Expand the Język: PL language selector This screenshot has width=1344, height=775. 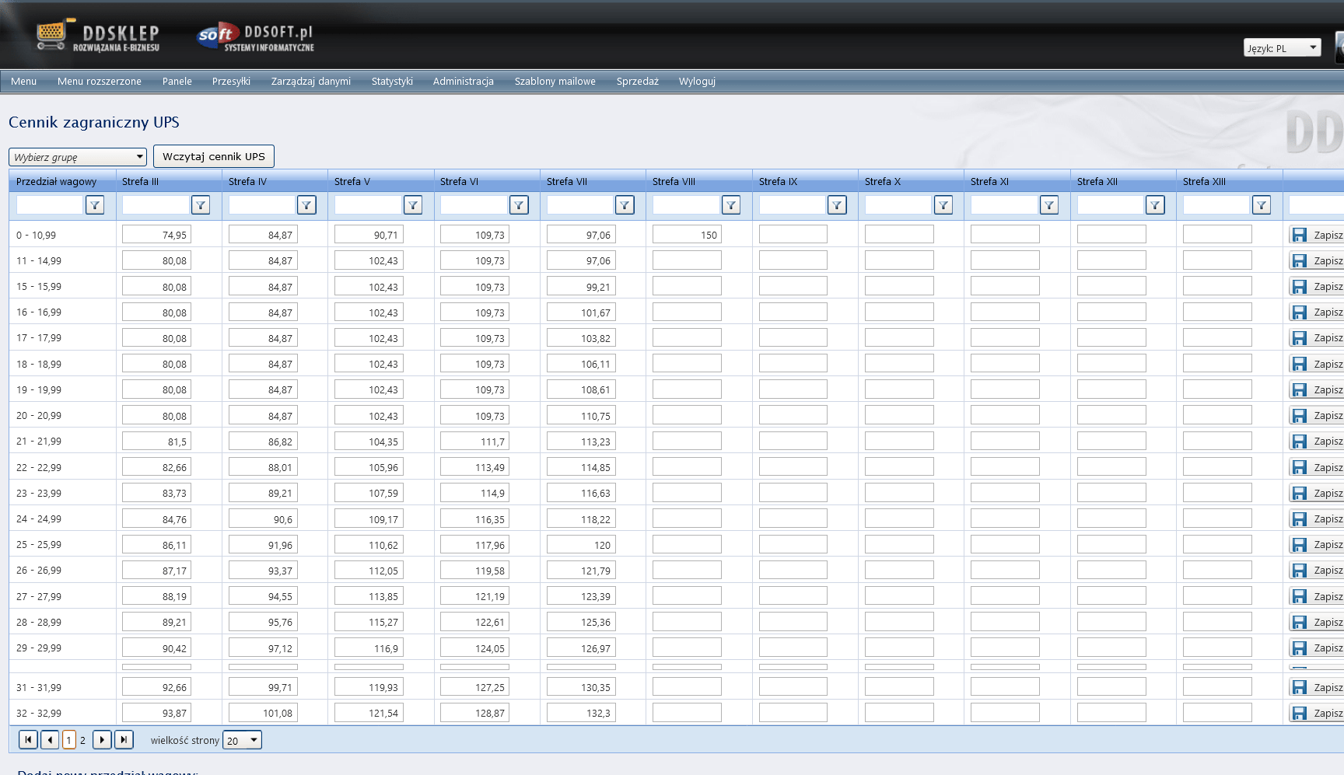(x=1283, y=47)
